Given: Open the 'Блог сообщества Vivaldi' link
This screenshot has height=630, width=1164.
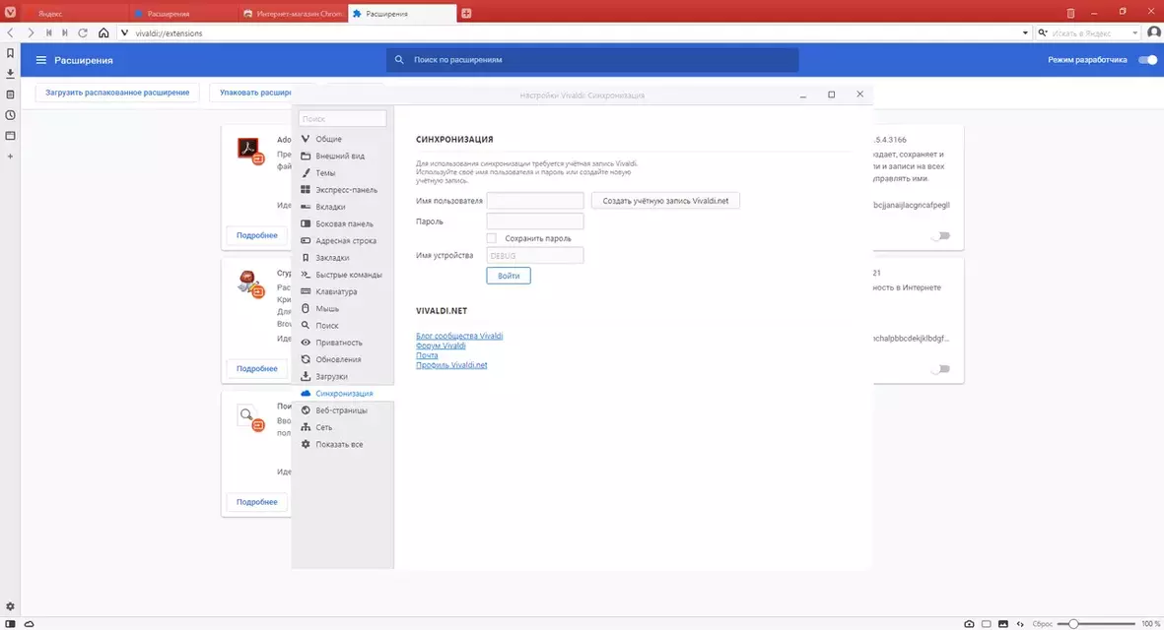Looking at the screenshot, I should tap(459, 336).
